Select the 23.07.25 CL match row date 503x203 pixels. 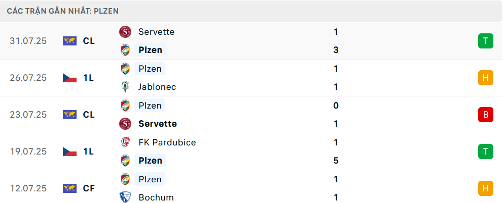click(28, 115)
